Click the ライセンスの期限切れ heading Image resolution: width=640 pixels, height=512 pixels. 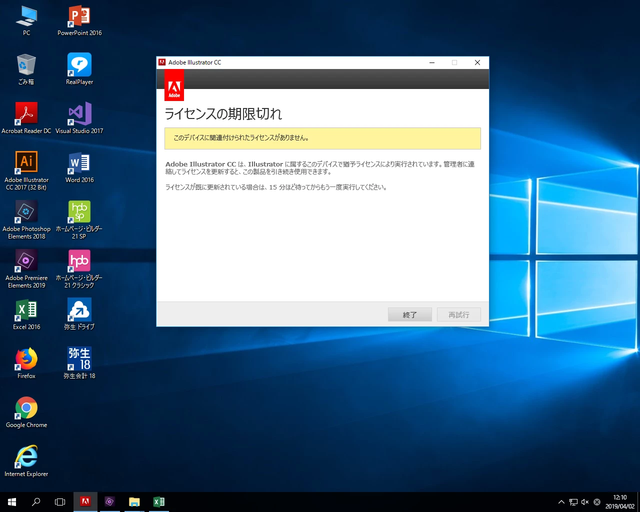tap(223, 114)
